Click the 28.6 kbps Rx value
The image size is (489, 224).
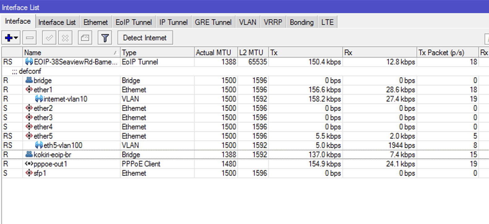point(401,90)
